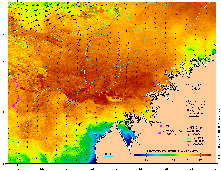Click the blue ANMN current arrow near 121.5E 16.5S
This screenshot has width=221, height=171.
(80, 124)
